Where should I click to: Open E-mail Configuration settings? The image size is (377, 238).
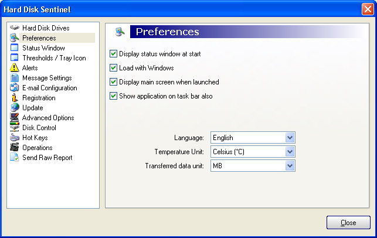(x=49, y=88)
